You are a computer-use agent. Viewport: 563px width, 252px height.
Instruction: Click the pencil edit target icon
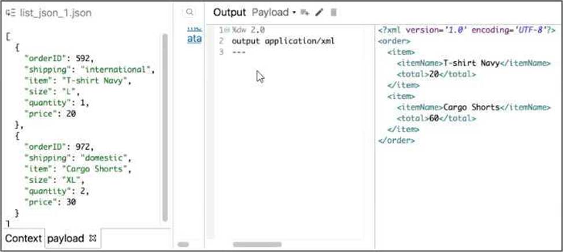tap(319, 12)
